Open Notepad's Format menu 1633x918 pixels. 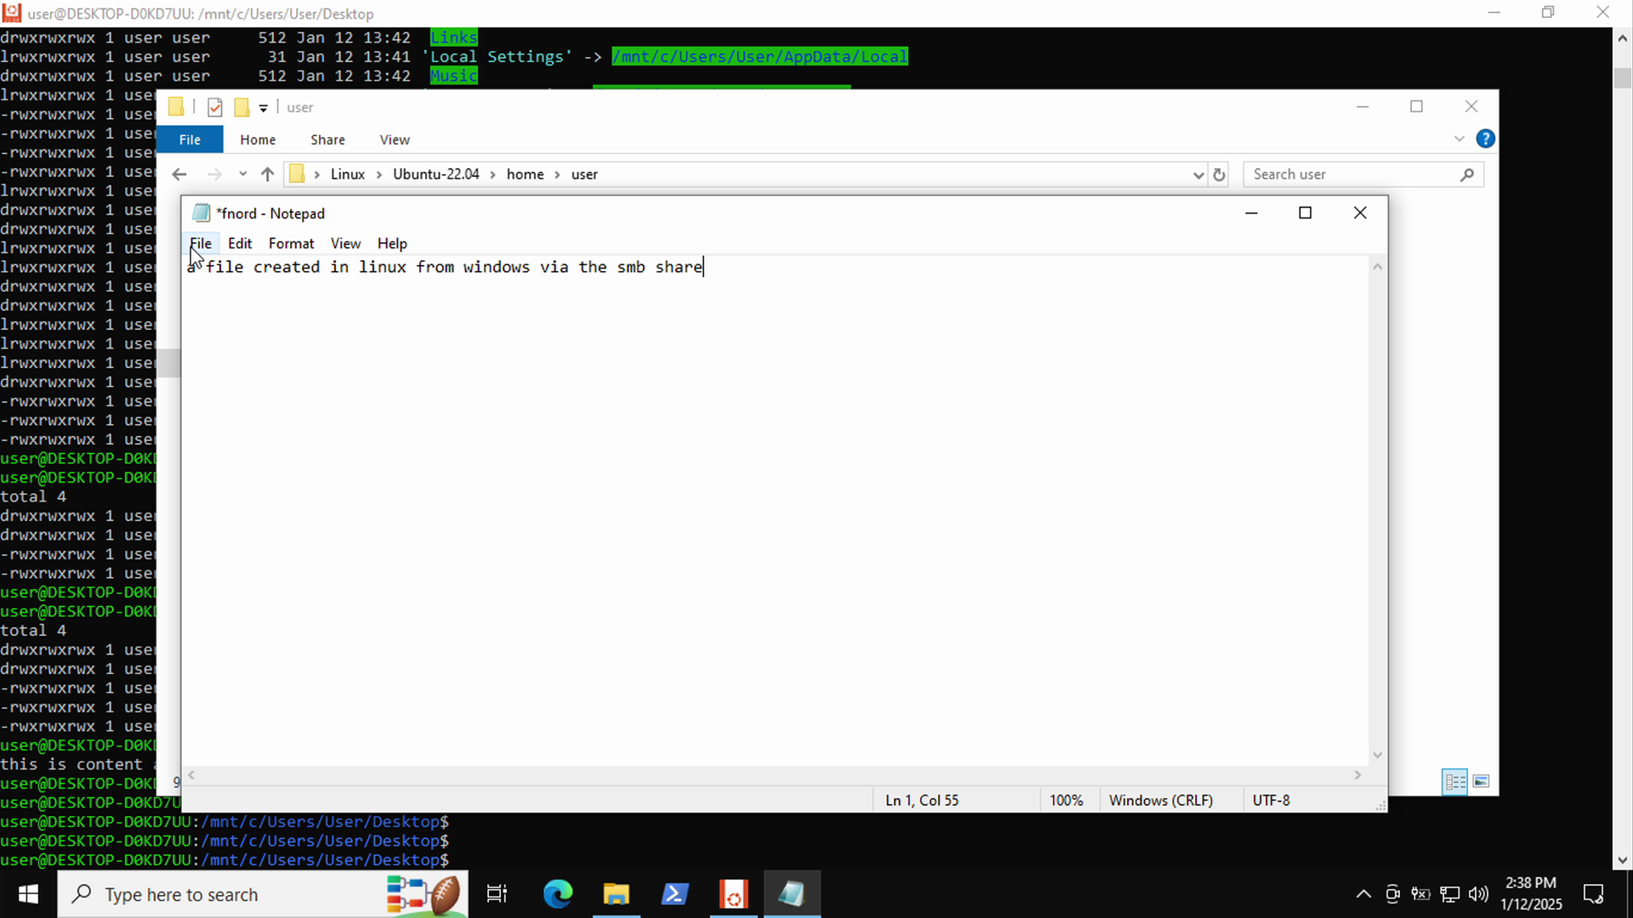pyautogui.click(x=291, y=243)
